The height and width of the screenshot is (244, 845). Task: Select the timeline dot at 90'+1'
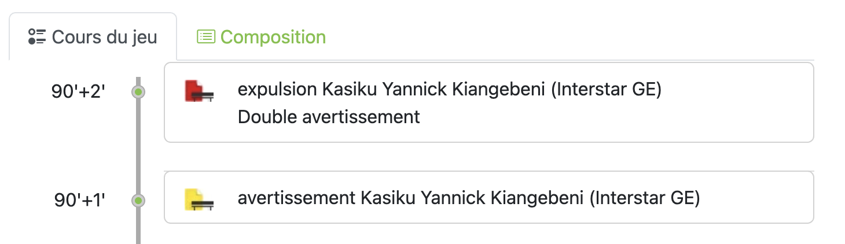tap(138, 201)
